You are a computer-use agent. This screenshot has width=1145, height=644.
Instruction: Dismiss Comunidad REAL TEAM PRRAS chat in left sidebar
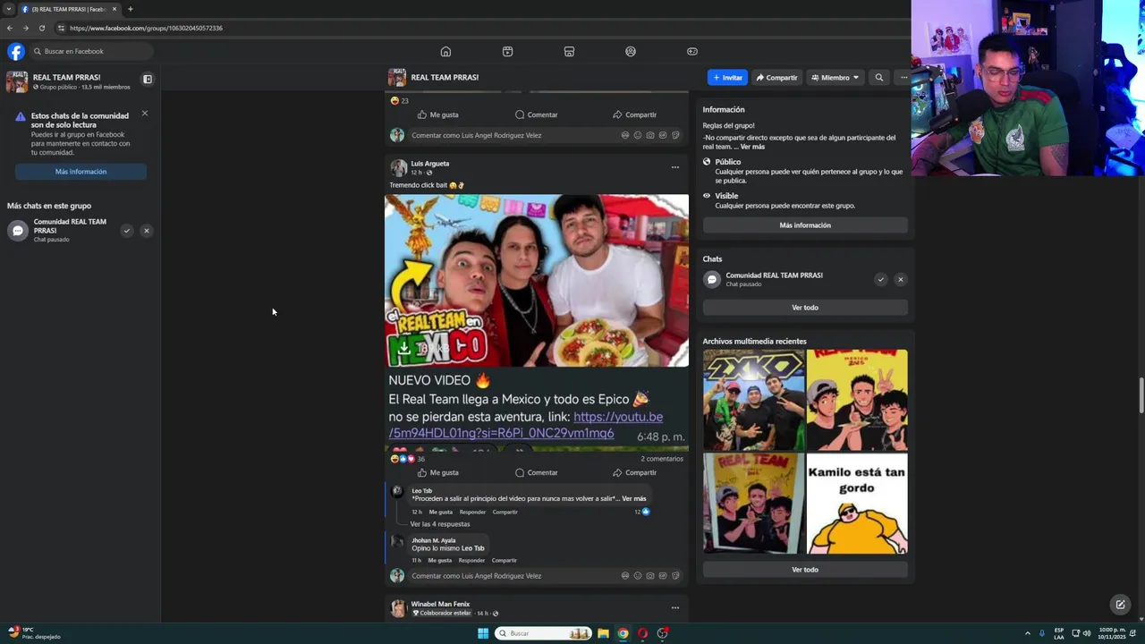147,231
